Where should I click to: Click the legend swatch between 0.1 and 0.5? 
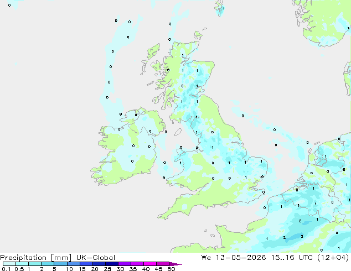click(9, 264)
